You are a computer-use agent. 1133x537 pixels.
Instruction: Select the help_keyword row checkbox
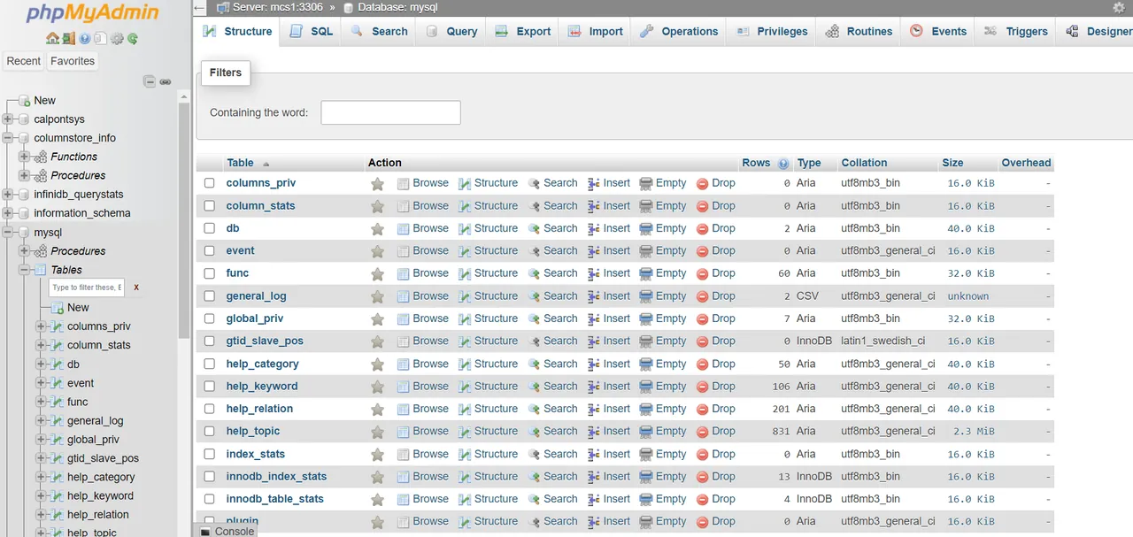(210, 386)
